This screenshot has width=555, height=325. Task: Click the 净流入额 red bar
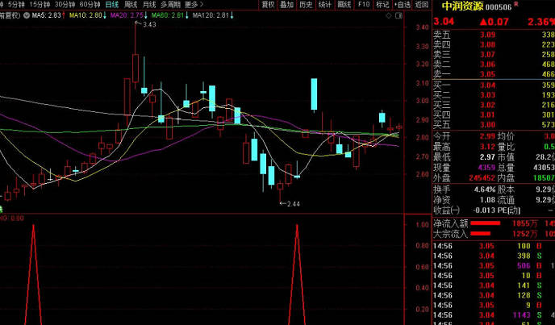pos(486,223)
